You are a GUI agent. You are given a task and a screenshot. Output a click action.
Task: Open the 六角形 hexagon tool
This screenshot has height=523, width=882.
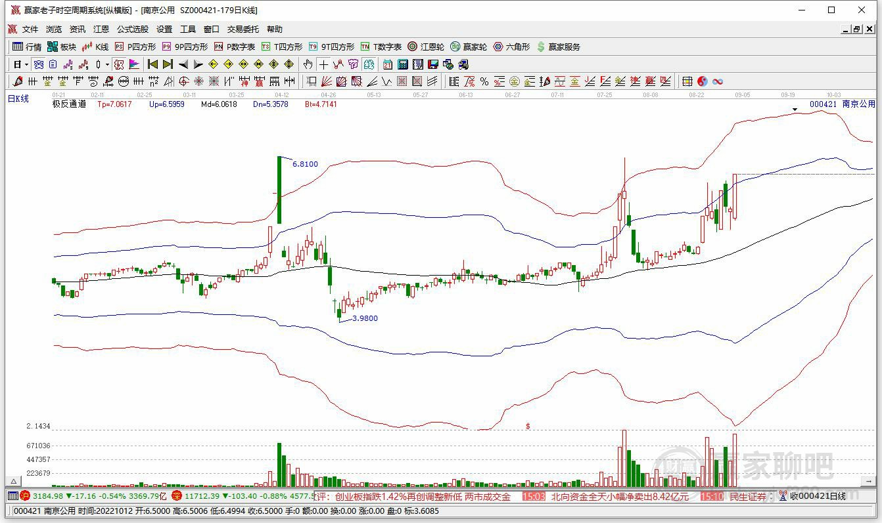[511, 47]
